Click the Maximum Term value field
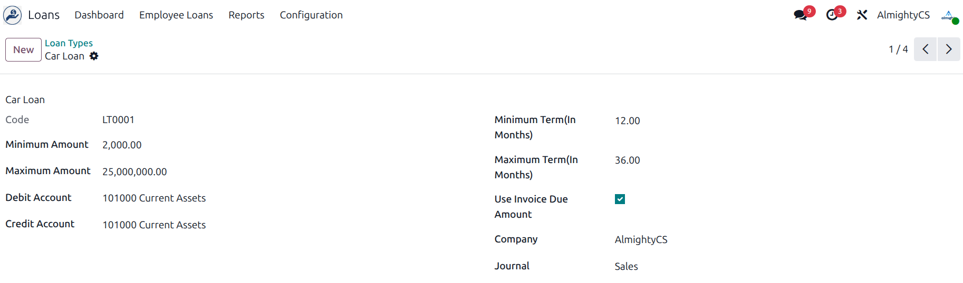The height and width of the screenshot is (283, 963). click(627, 160)
